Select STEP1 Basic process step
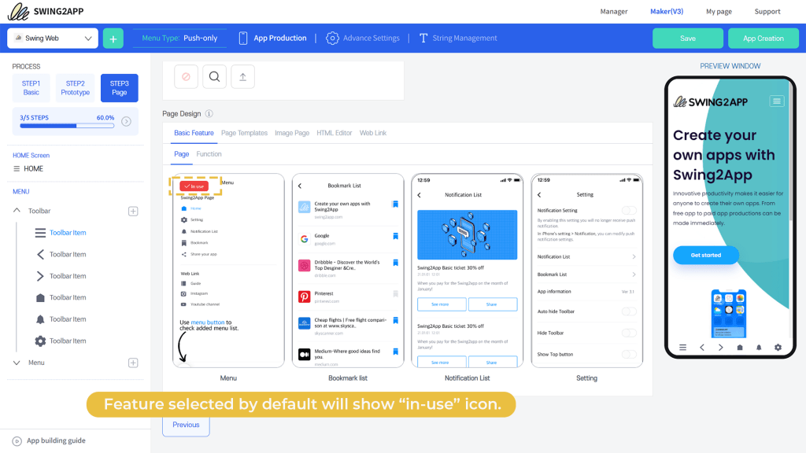 tap(31, 88)
